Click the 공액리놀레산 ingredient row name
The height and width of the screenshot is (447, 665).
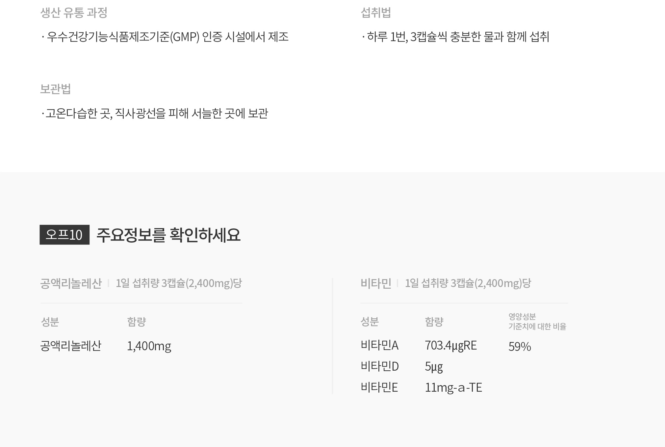70,346
